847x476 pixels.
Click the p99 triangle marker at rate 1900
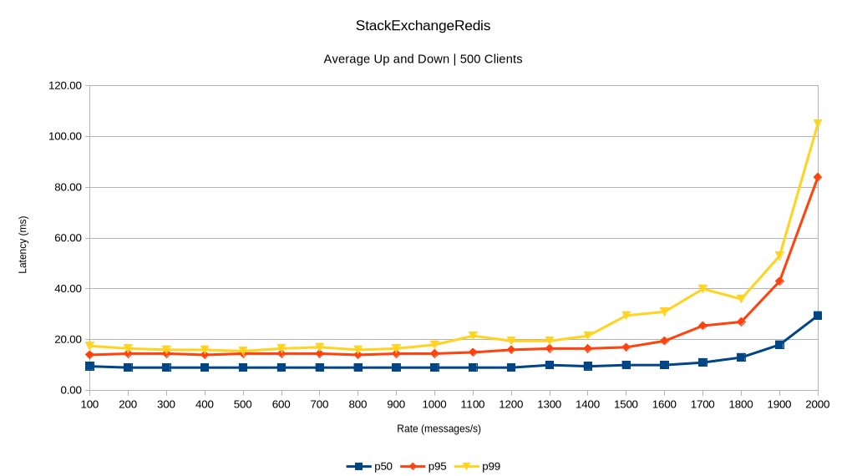pyautogui.click(x=779, y=256)
